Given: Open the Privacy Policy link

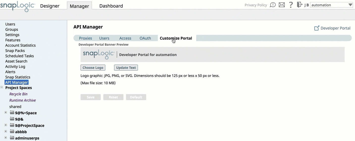Looking at the screenshot, I should click(x=256, y=5).
